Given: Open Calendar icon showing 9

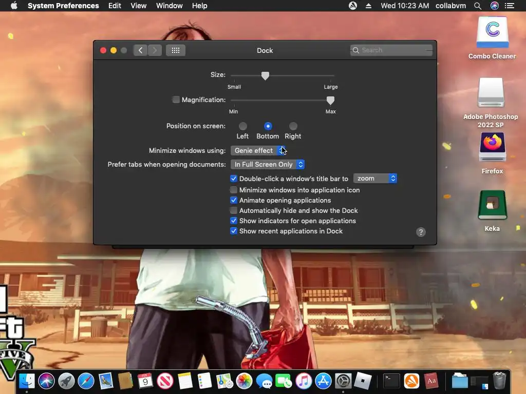Looking at the screenshot, I should click(x=145, y=381).
